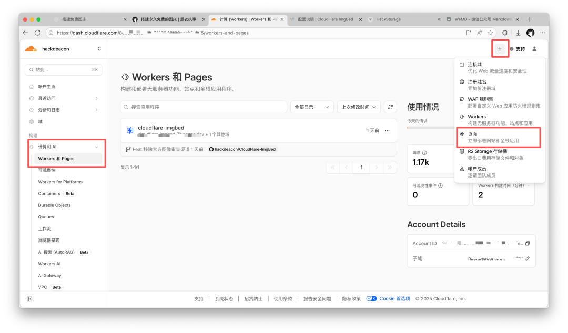Viewport: 568px width, 333px height.
Task: Open Containers Beta in sidebar
Action: [x=57, y=194]
